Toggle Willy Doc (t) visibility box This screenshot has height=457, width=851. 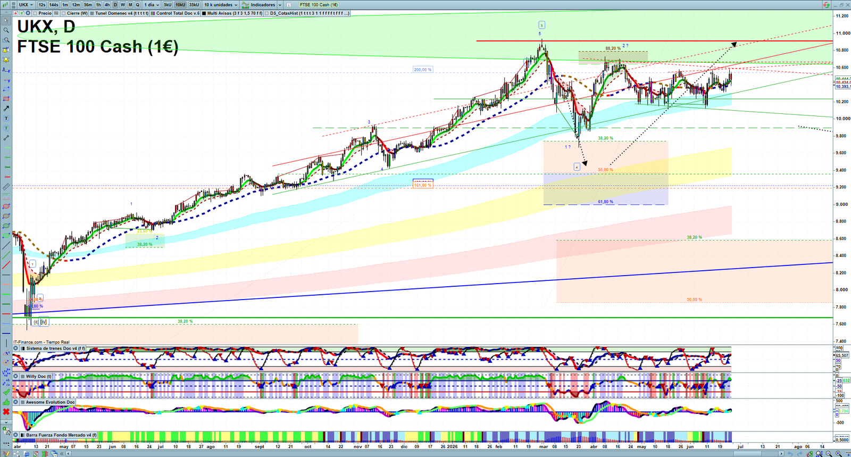[23, 376]
